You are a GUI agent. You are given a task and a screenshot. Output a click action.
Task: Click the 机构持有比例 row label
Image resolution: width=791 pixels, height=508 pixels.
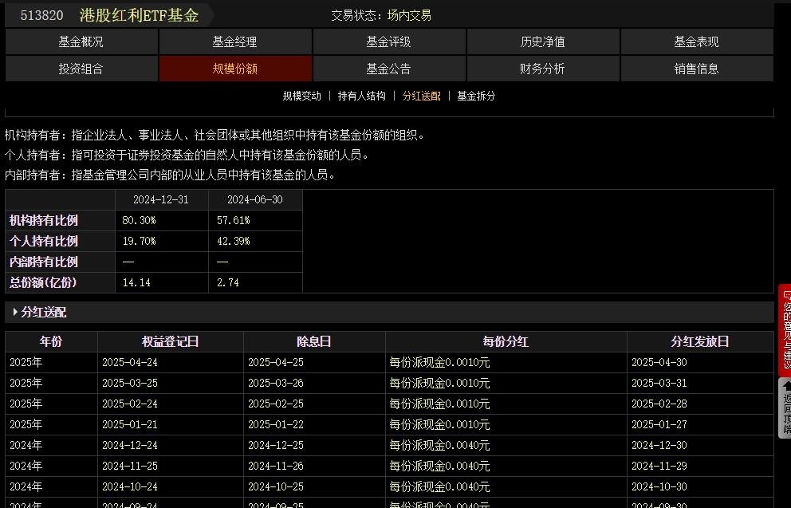click(x=44, y=220)
